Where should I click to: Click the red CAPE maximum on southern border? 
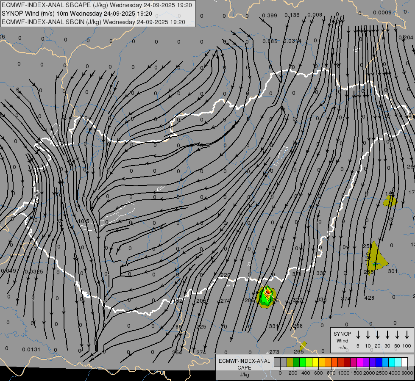pyautogui.click(x=268, y=292)
